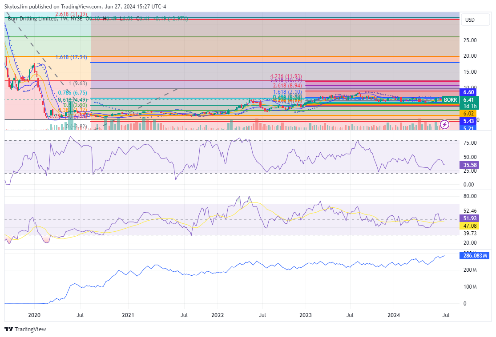Open the USD currency selector
This screenshot has width=496, height=337.
click(470, 20)
